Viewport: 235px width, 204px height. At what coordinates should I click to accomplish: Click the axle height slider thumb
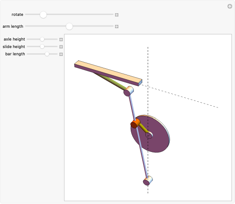click(x=42, y=39)
